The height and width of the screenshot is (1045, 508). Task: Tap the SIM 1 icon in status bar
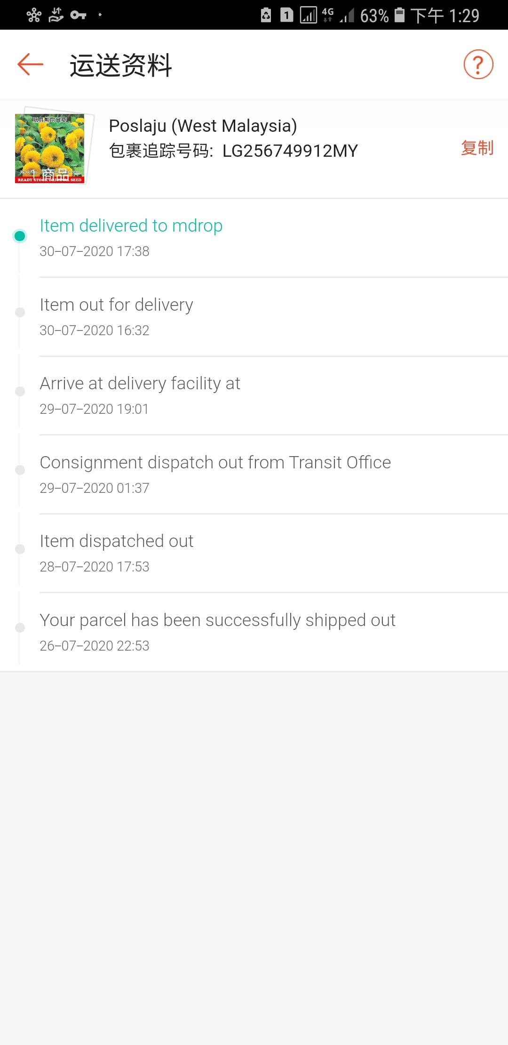click(286, 15)
